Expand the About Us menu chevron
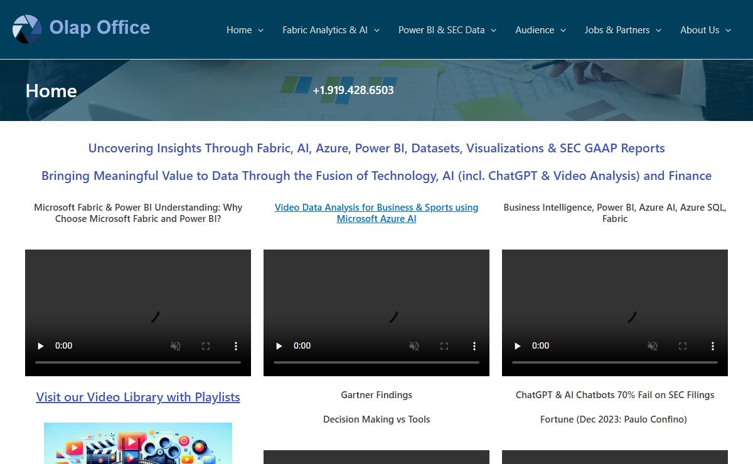Viewport: 753px width, 464px height. click(728, 30)
